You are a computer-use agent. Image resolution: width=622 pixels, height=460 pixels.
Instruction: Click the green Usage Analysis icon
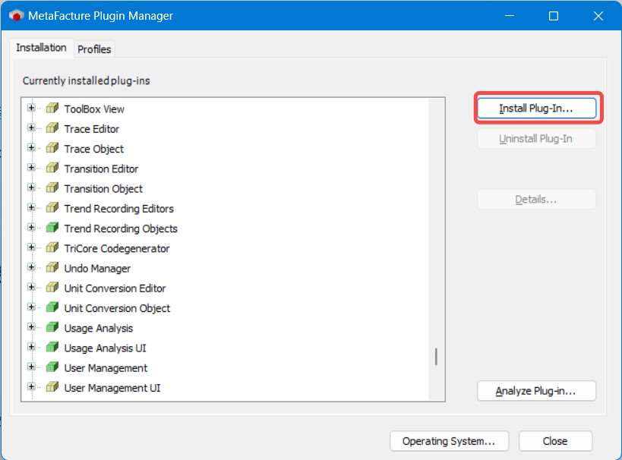point(52,326)
